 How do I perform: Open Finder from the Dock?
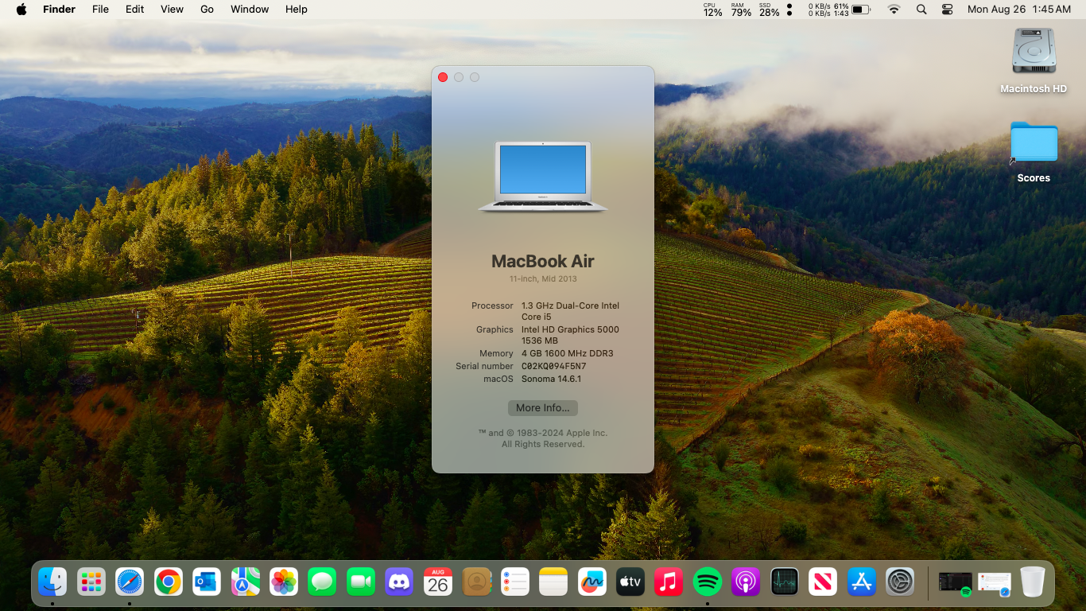click(x=53, y=582)
